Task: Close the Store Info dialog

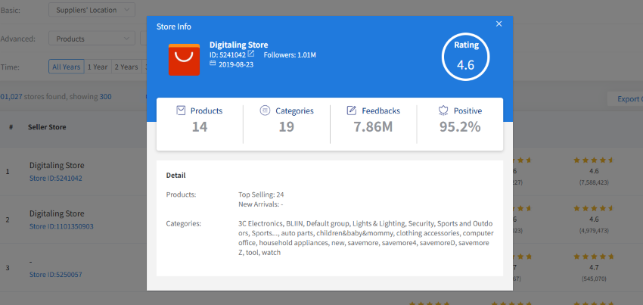Action: [x=499, y=23]
